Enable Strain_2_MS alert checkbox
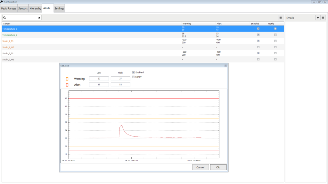 coord(258,59)
